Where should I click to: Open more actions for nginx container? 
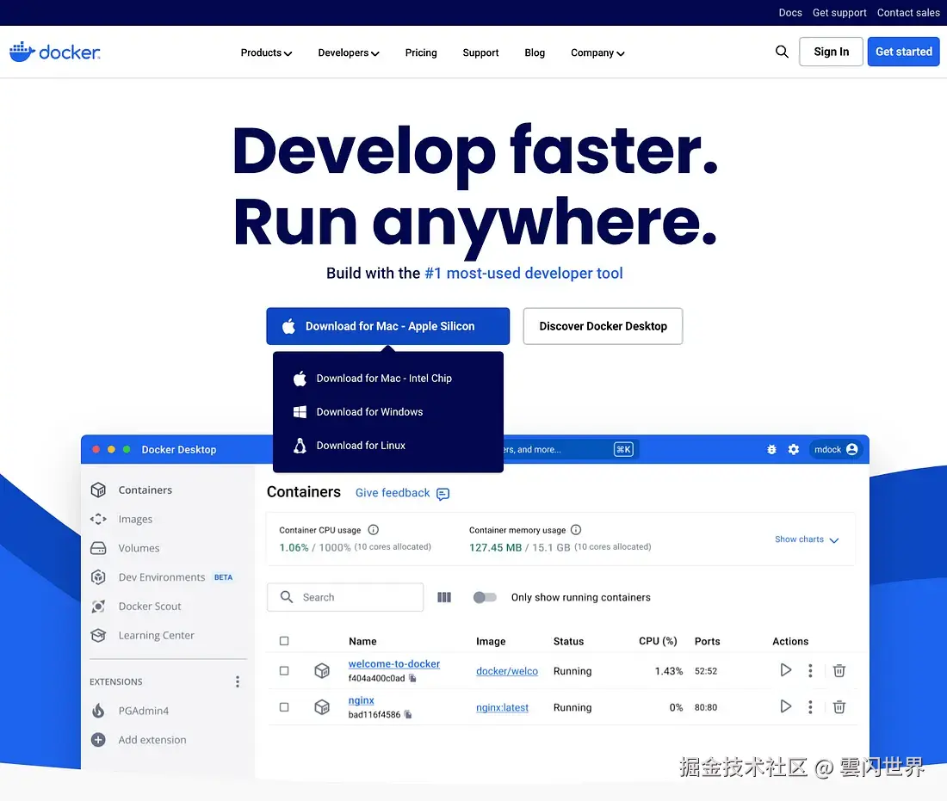(810, 706)
